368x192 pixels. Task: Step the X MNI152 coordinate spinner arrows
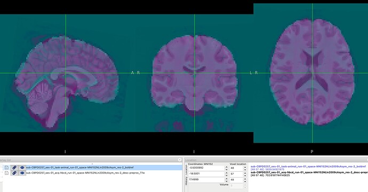(x=226, y=168)
